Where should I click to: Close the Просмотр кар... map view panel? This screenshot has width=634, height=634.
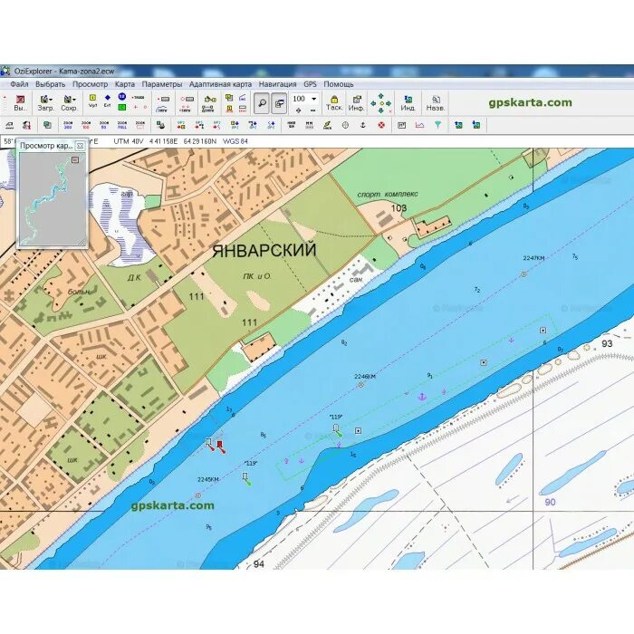(x=80, y=146)
